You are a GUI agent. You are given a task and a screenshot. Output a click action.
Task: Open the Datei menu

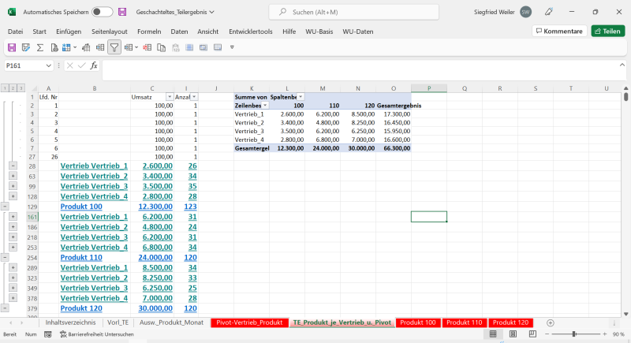[15, 32]
